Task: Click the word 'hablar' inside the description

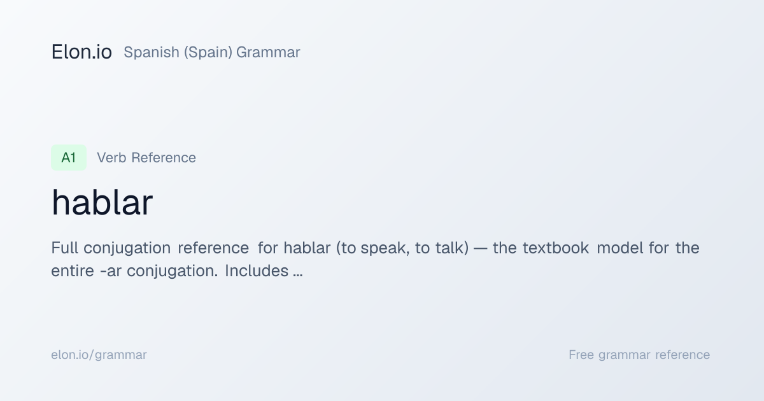Action: click(308, 248)
